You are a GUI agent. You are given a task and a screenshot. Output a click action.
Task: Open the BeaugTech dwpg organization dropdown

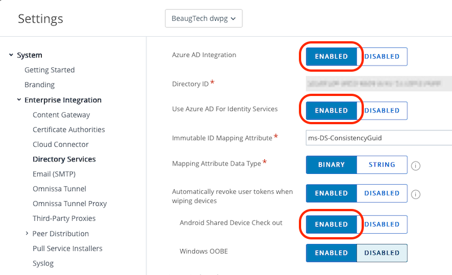203,19
